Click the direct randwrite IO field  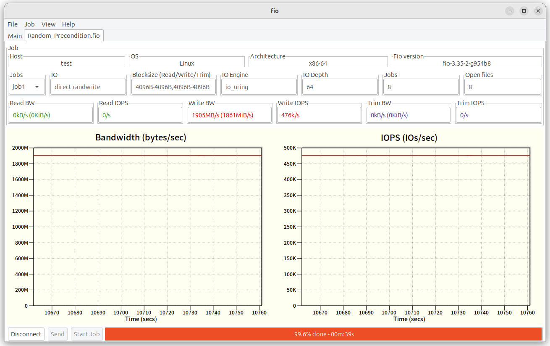coord(88,87)
